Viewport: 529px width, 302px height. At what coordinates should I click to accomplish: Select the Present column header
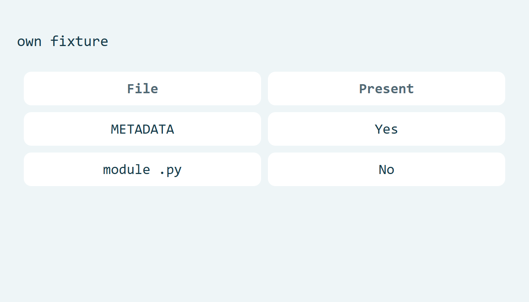[x=387, y=88]
